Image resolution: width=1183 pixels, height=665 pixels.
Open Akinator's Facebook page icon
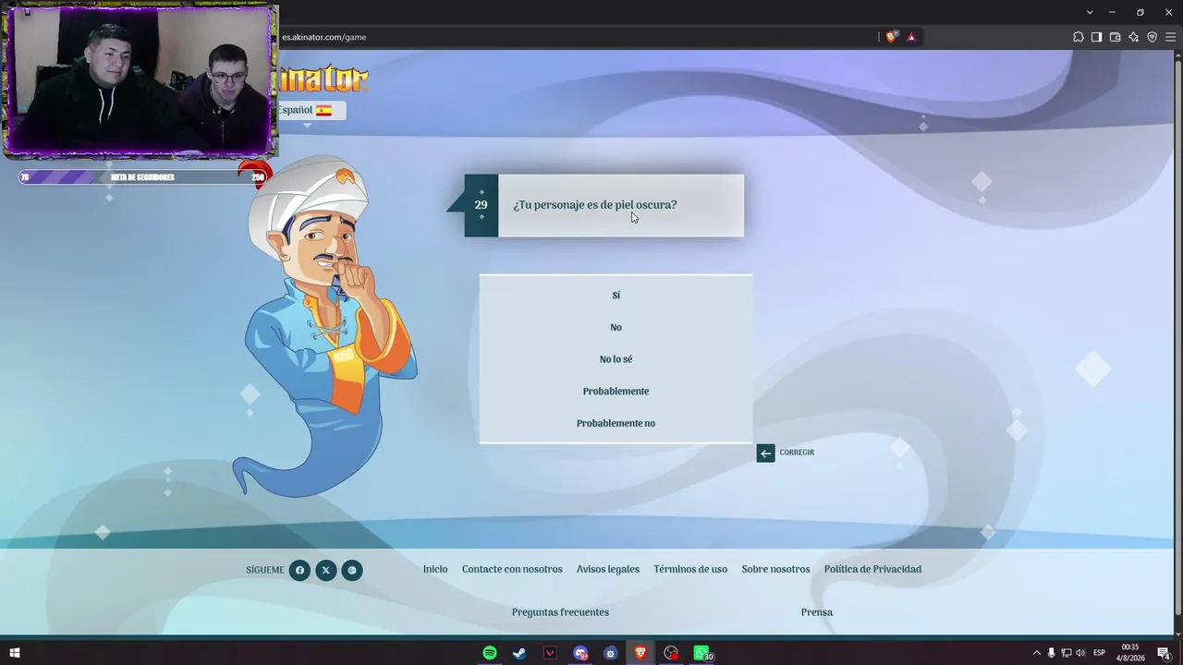[x=299, y=570]
